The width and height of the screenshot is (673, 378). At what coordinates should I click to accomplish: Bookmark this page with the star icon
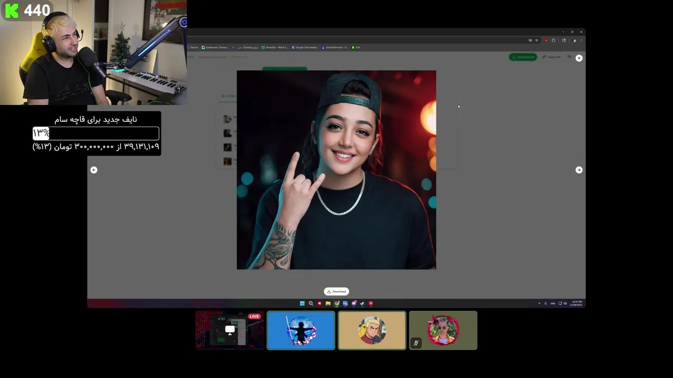coord(536,40)
